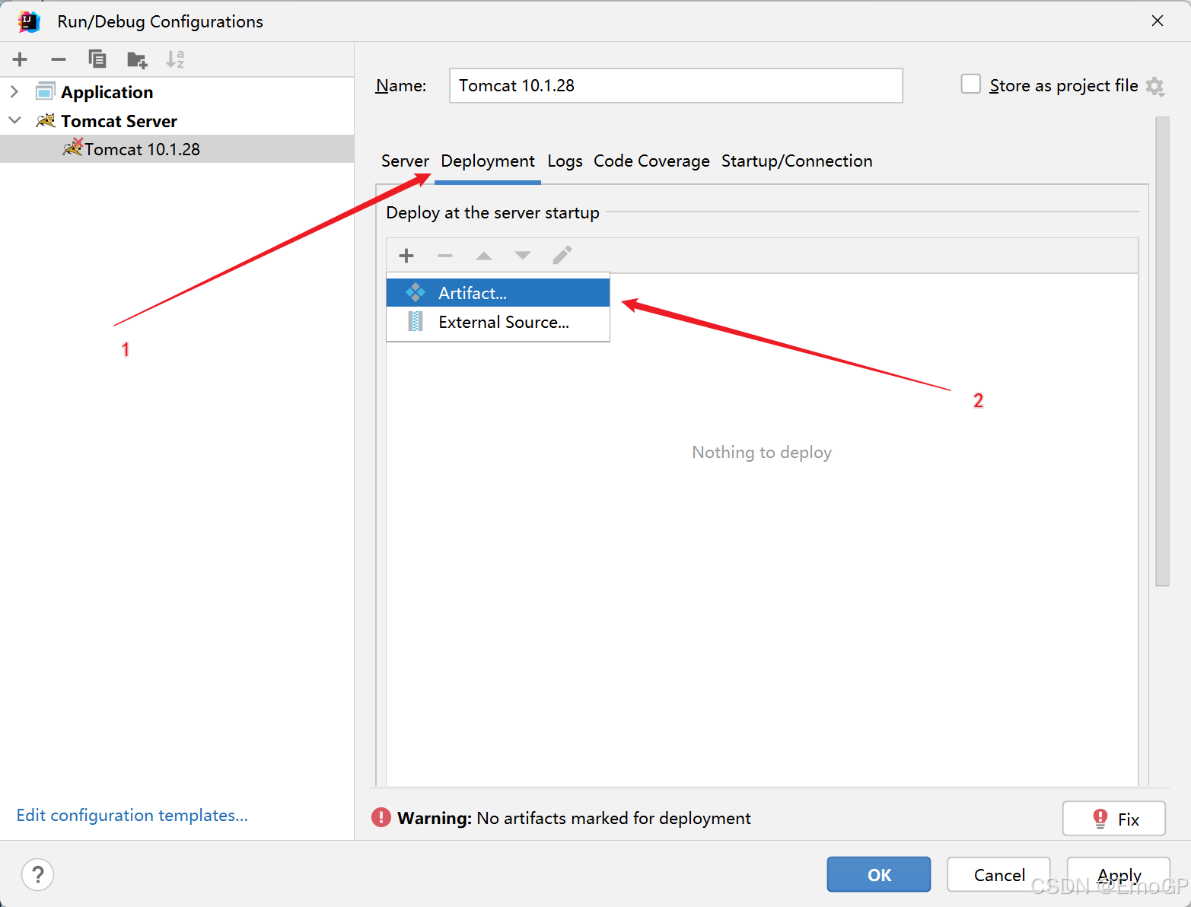This screenshot has height=907, width=1191.
Task: Focus the Name input field
Action: click(x=676, y=85)
